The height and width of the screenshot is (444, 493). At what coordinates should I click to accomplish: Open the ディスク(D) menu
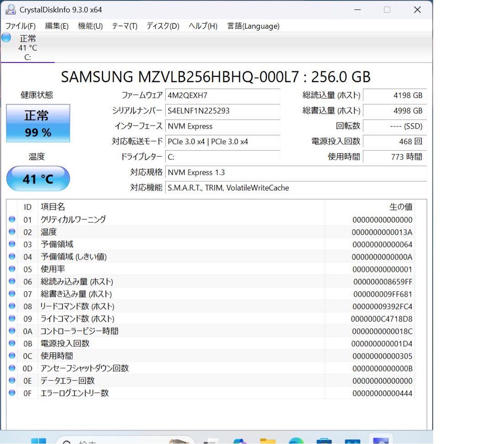(x=163, y=26)
